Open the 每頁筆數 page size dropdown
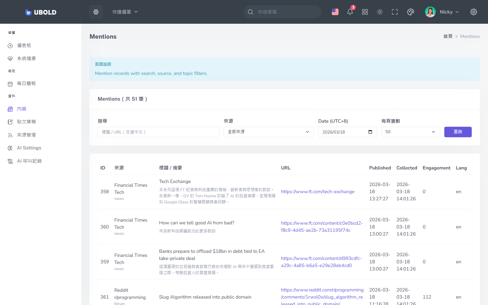The width and height of the screenshot is (488, 305). point(410,132)
